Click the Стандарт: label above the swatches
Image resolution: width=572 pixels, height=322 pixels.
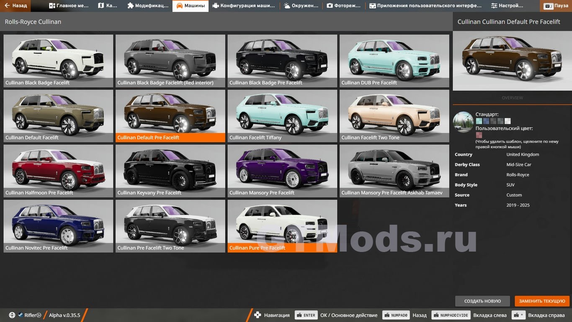pyautogui.click(x=487, y=114)
